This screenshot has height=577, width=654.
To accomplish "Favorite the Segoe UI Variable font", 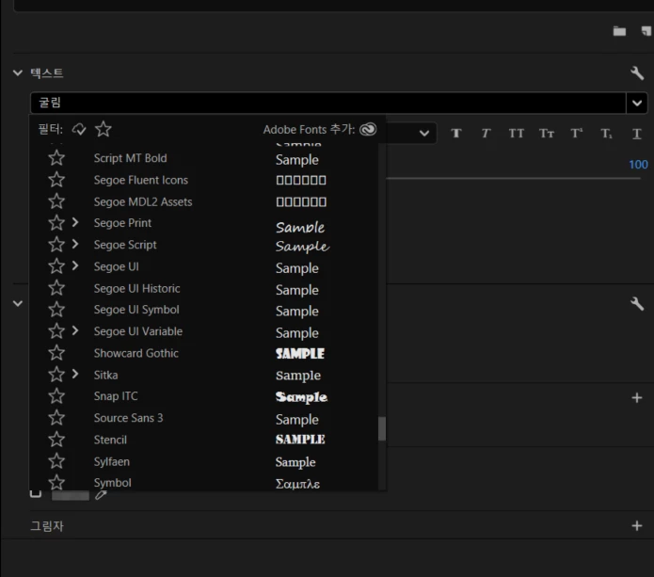I will tap(56, 331).
